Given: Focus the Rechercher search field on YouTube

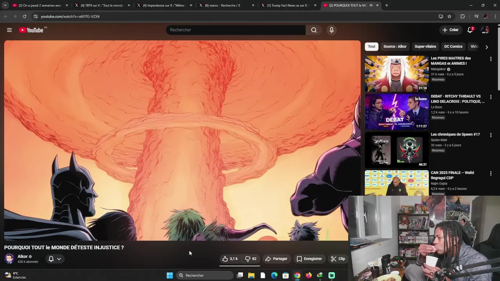Looking at the screenshot, I should point(236,30).
